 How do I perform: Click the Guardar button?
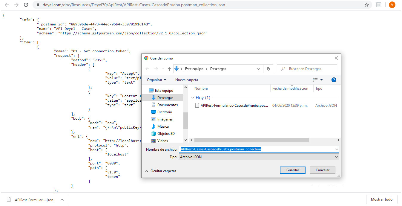(293, 170)
